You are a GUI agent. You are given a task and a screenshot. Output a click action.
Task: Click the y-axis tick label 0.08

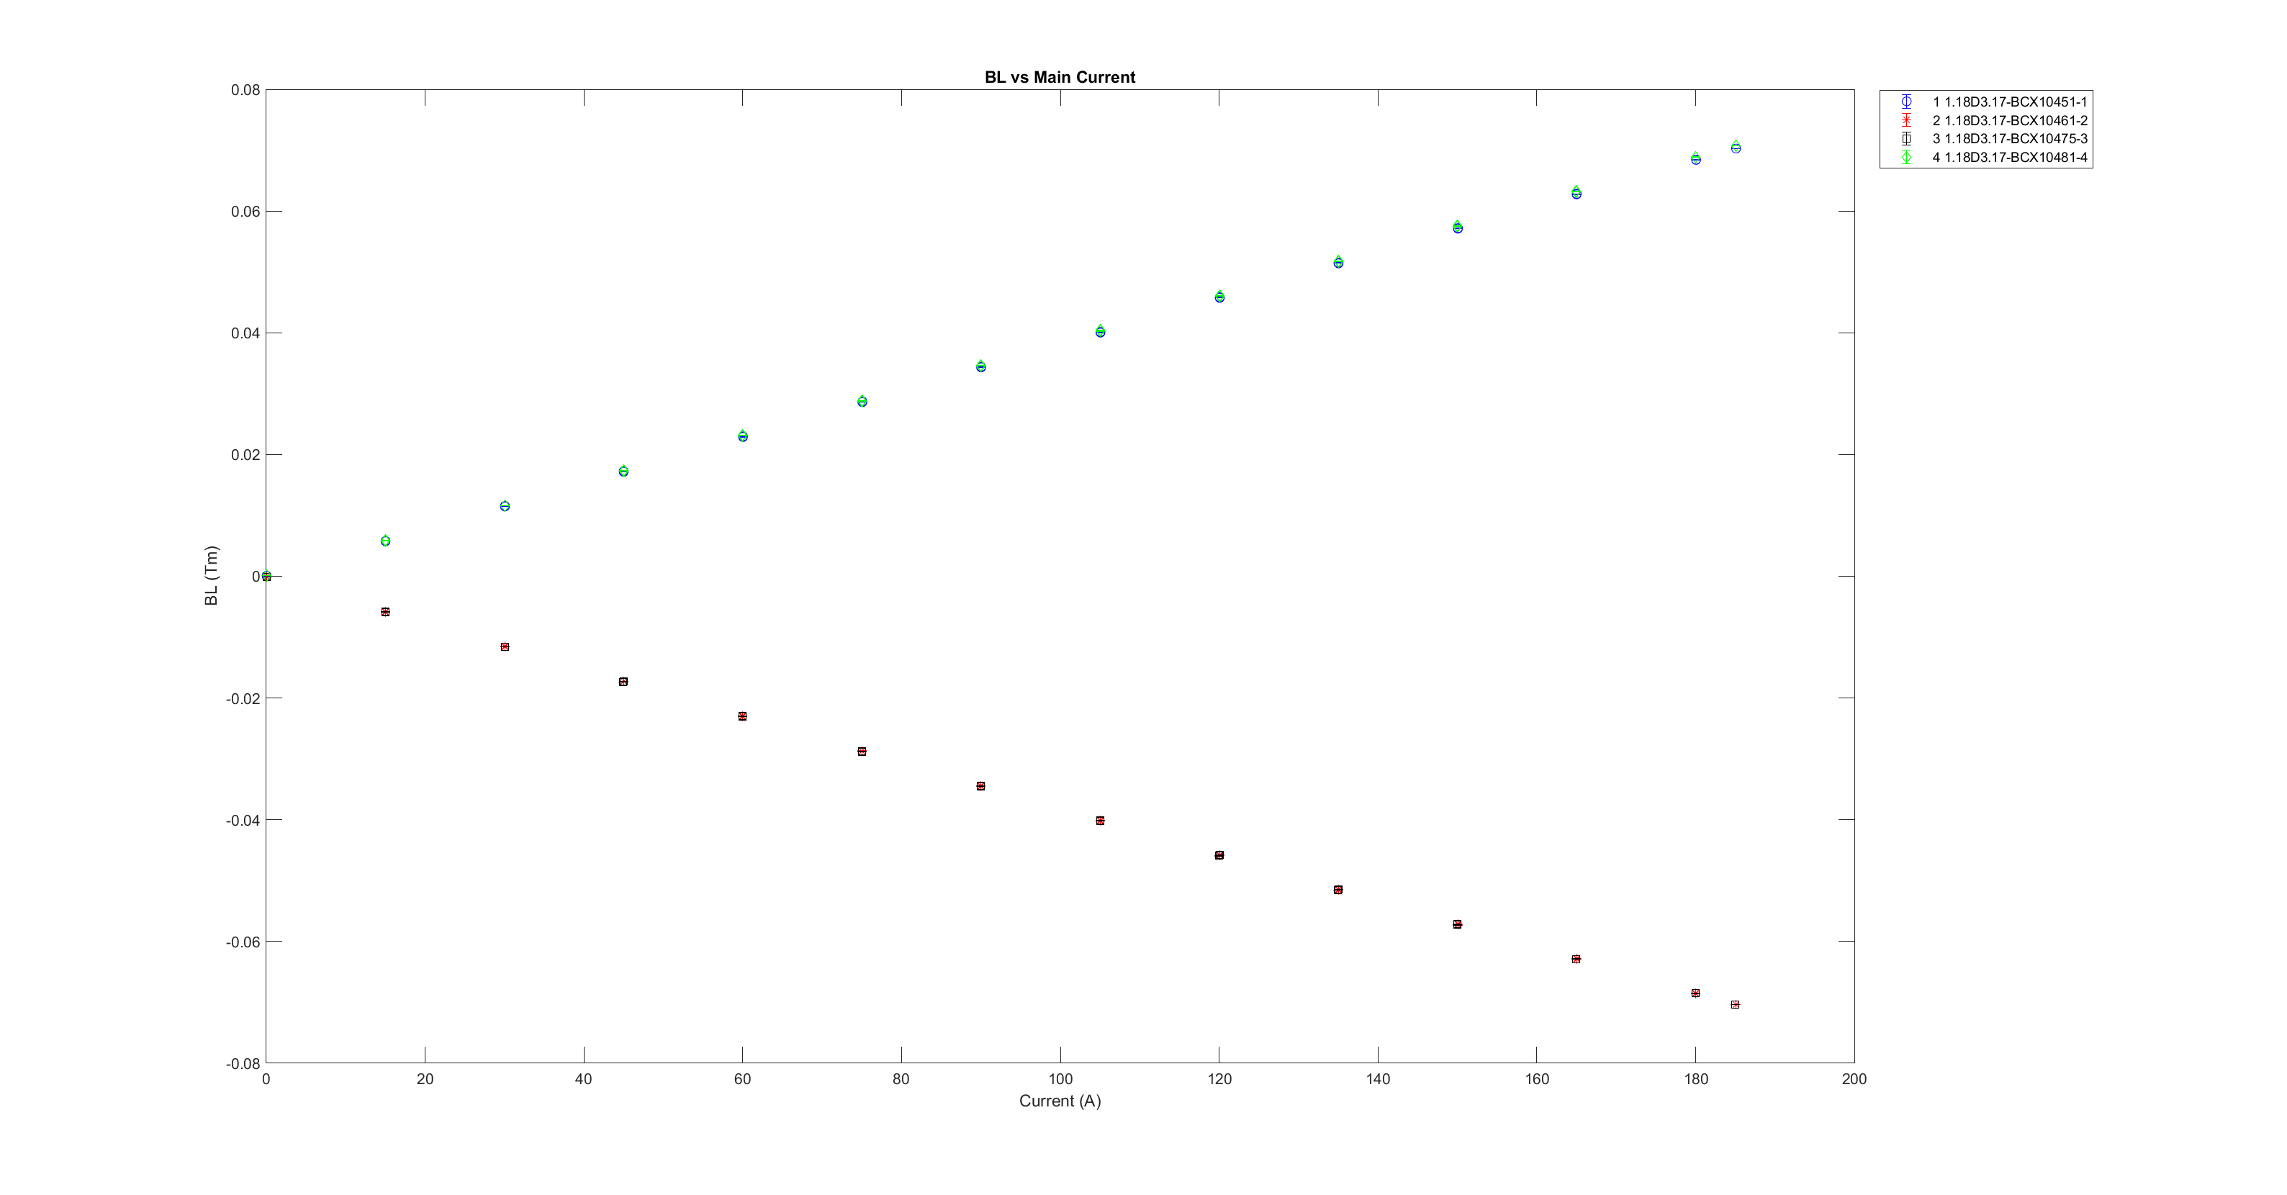point(245,90)
